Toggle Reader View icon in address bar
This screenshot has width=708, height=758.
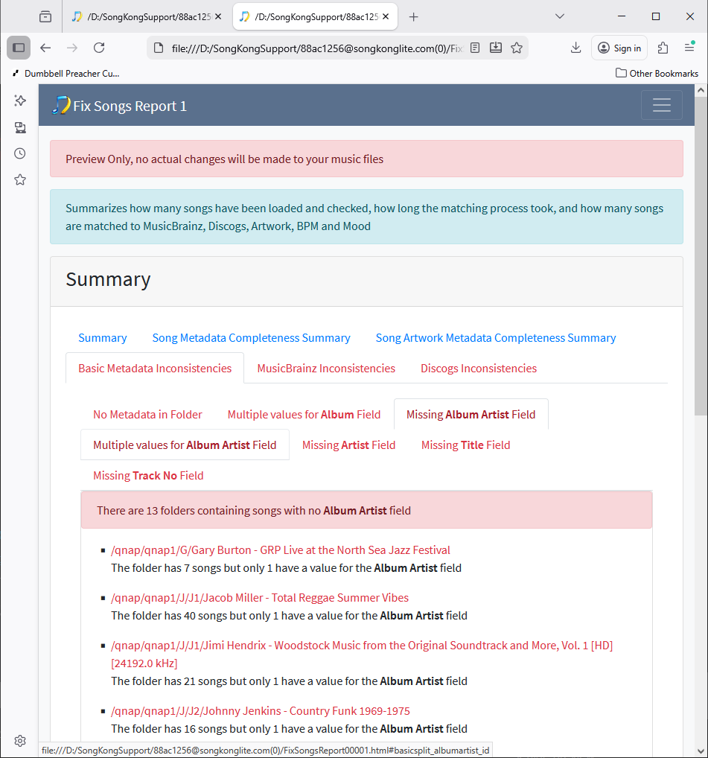pos(475,48)
